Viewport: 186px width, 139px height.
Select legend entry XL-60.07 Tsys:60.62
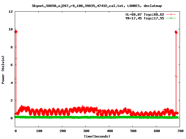click(x=145, y=14)
